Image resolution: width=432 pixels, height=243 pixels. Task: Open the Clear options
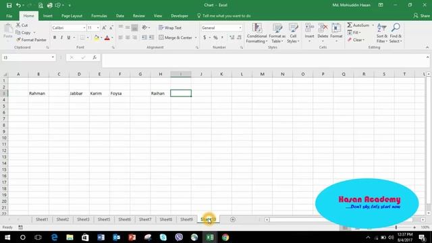tap(356, 40)
